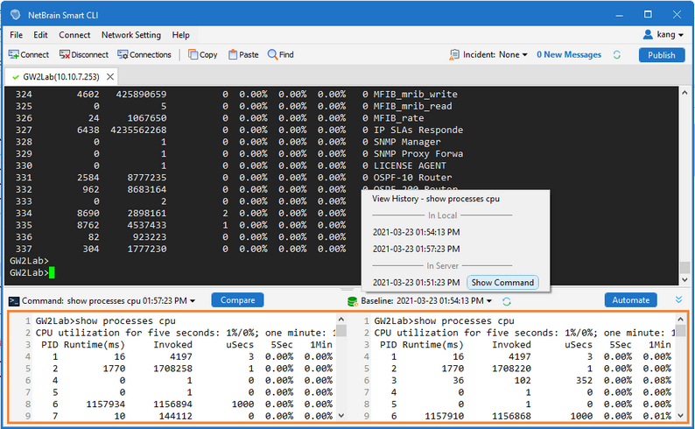The image size is (695, 429).
Task: Expand the Command history dropdown
Action: pos(192,300)
